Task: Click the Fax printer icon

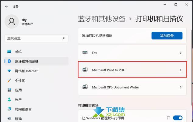Action: click(x=85, y=53)
